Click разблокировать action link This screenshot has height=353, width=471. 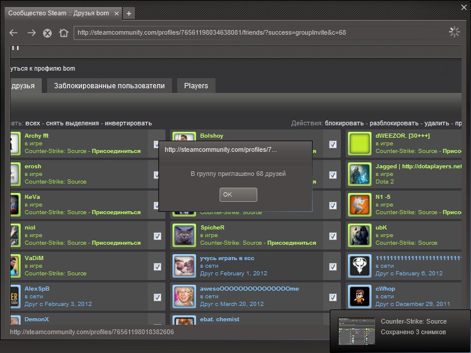[x=394, y=123]
